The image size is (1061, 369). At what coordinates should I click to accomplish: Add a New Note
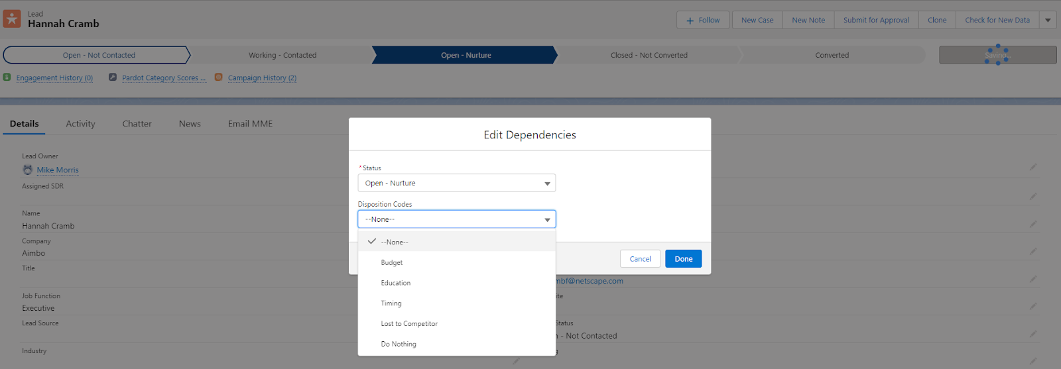pyautogui.click(x=808, y=20)
